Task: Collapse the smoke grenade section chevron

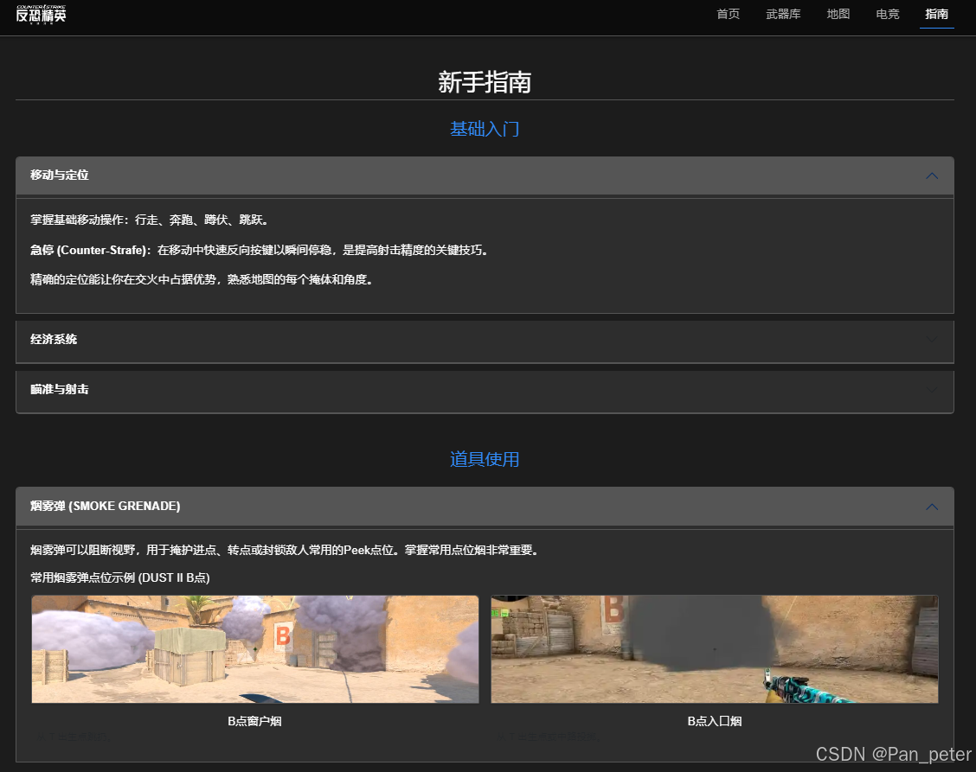Action: point(932,507)
